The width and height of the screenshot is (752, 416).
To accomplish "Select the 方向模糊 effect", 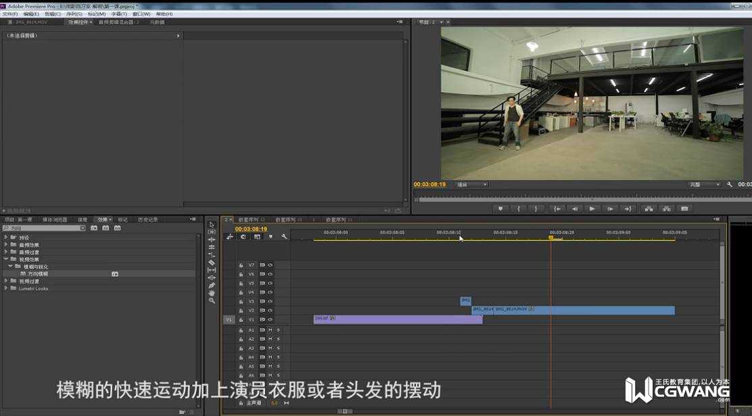I will tap(37, 274).
